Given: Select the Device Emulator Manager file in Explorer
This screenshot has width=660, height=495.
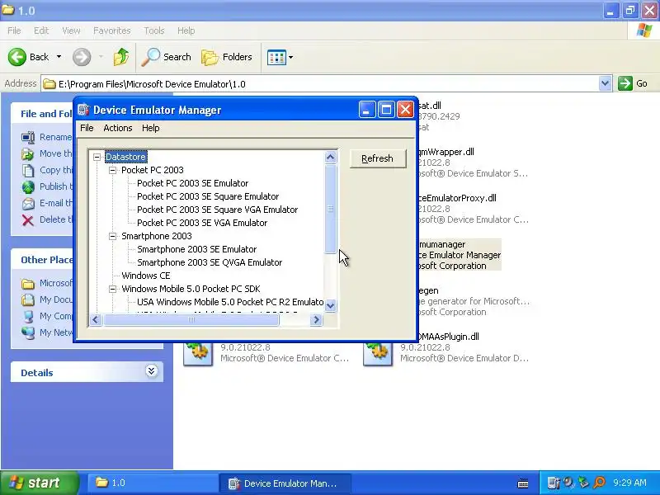Looking at the screenshot, I should click(460, 255).
